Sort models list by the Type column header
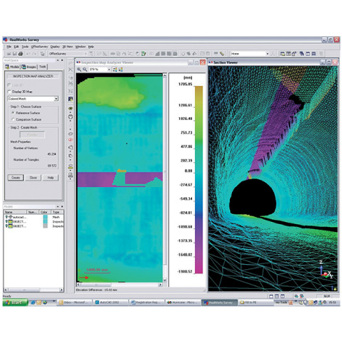The width and height of the screenshot is (342, 342). click(57, 212)
